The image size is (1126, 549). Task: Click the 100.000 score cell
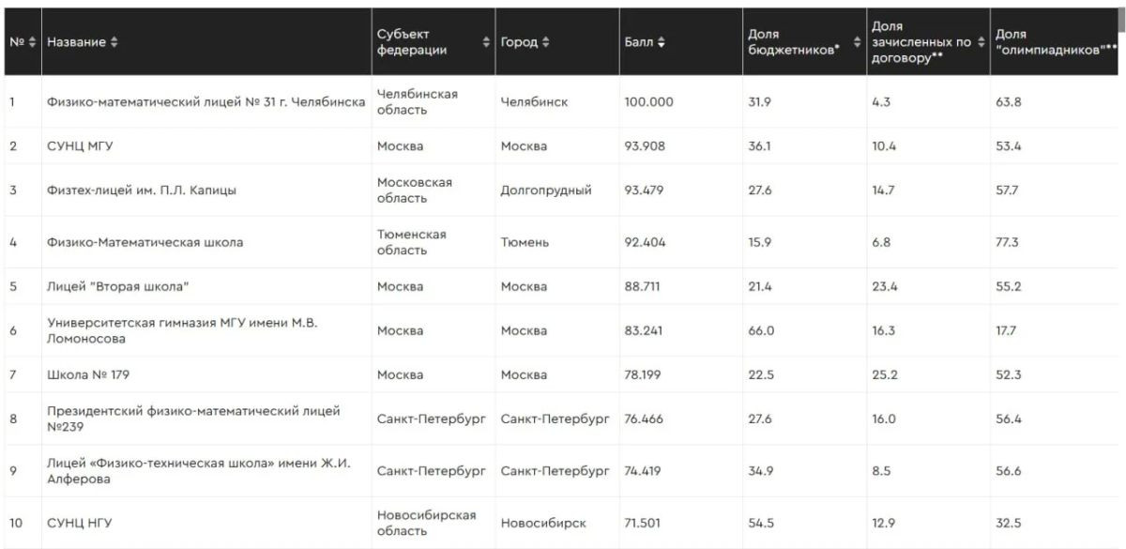[649, 102]
